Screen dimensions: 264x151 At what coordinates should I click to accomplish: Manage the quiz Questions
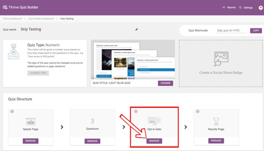coord(92,141)
